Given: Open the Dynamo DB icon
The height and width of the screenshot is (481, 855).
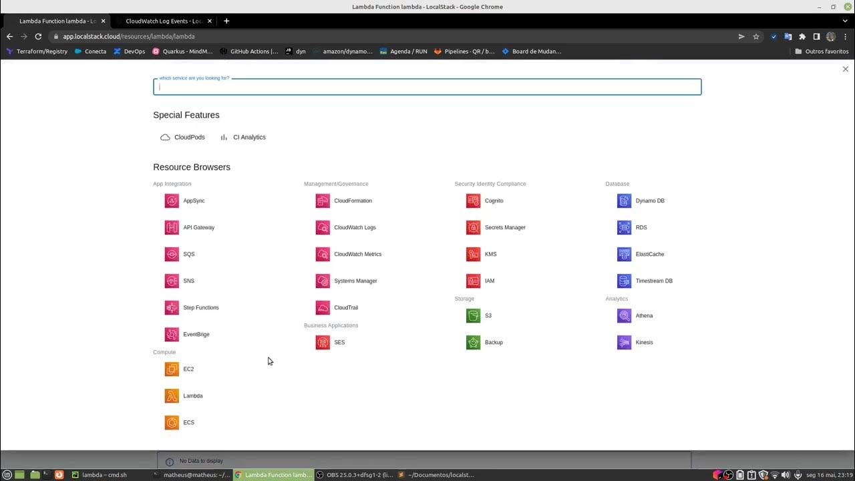Looking at the screenshot, I should [625, 200].
